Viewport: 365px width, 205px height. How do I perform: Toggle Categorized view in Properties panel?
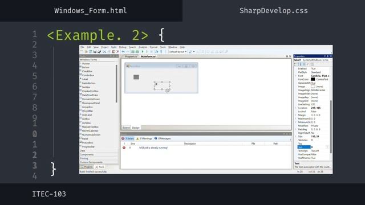[x=296, y=64]
